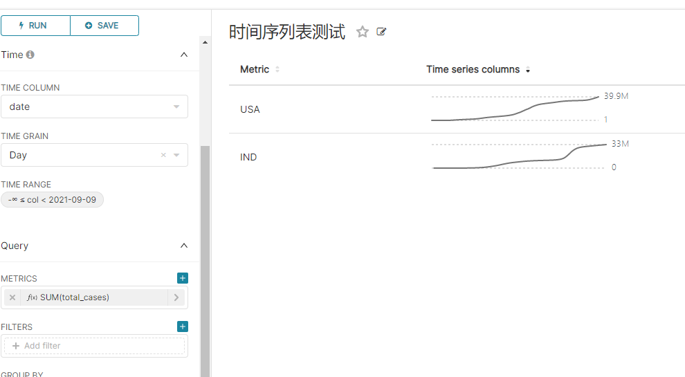Click the TIME COLUMN label

[30, 88]
